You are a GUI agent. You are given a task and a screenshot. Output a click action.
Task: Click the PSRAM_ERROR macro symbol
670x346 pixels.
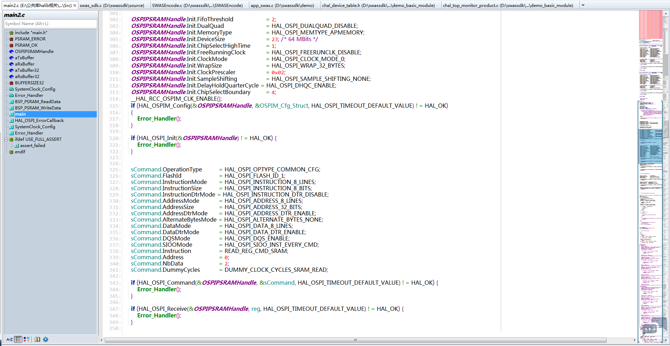pos(30,39)
